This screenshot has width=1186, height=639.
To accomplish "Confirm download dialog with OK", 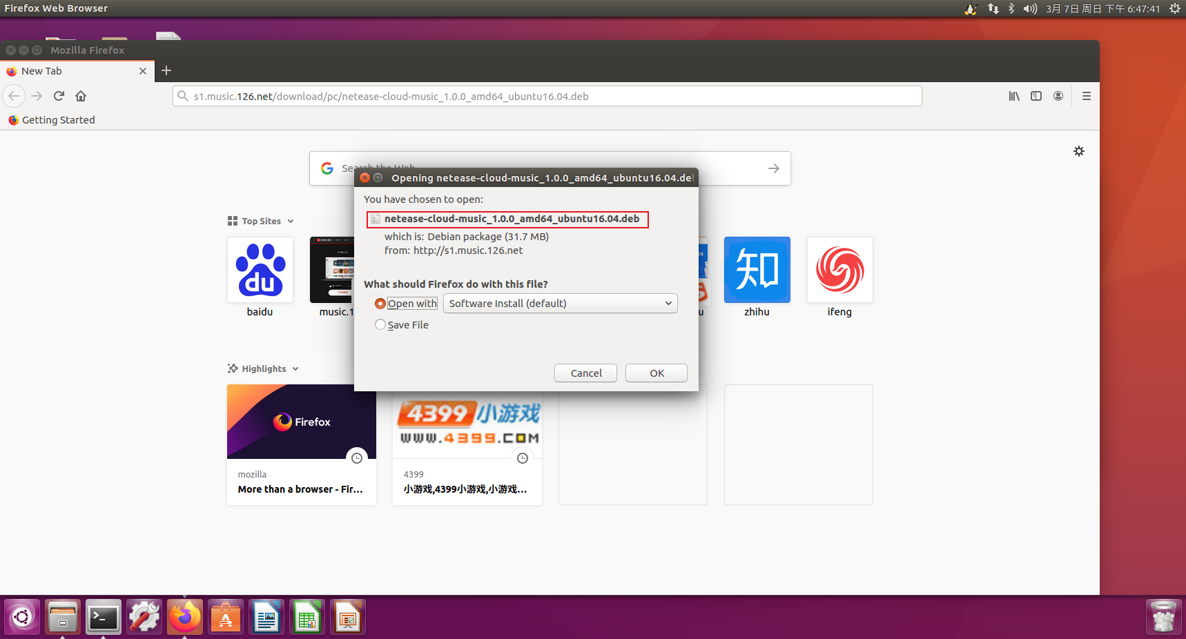I will [x=657, y=373].
